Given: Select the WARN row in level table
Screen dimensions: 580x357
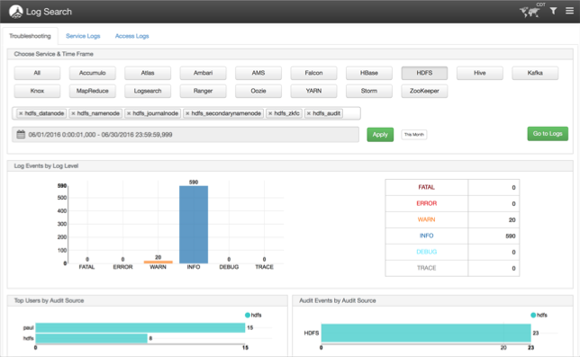Looking at the screenshot, I should pos(452,219).
